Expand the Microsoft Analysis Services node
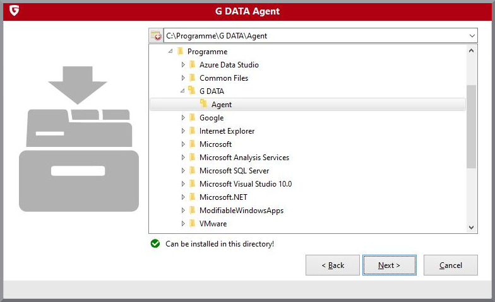 click(x=183, y=158)
